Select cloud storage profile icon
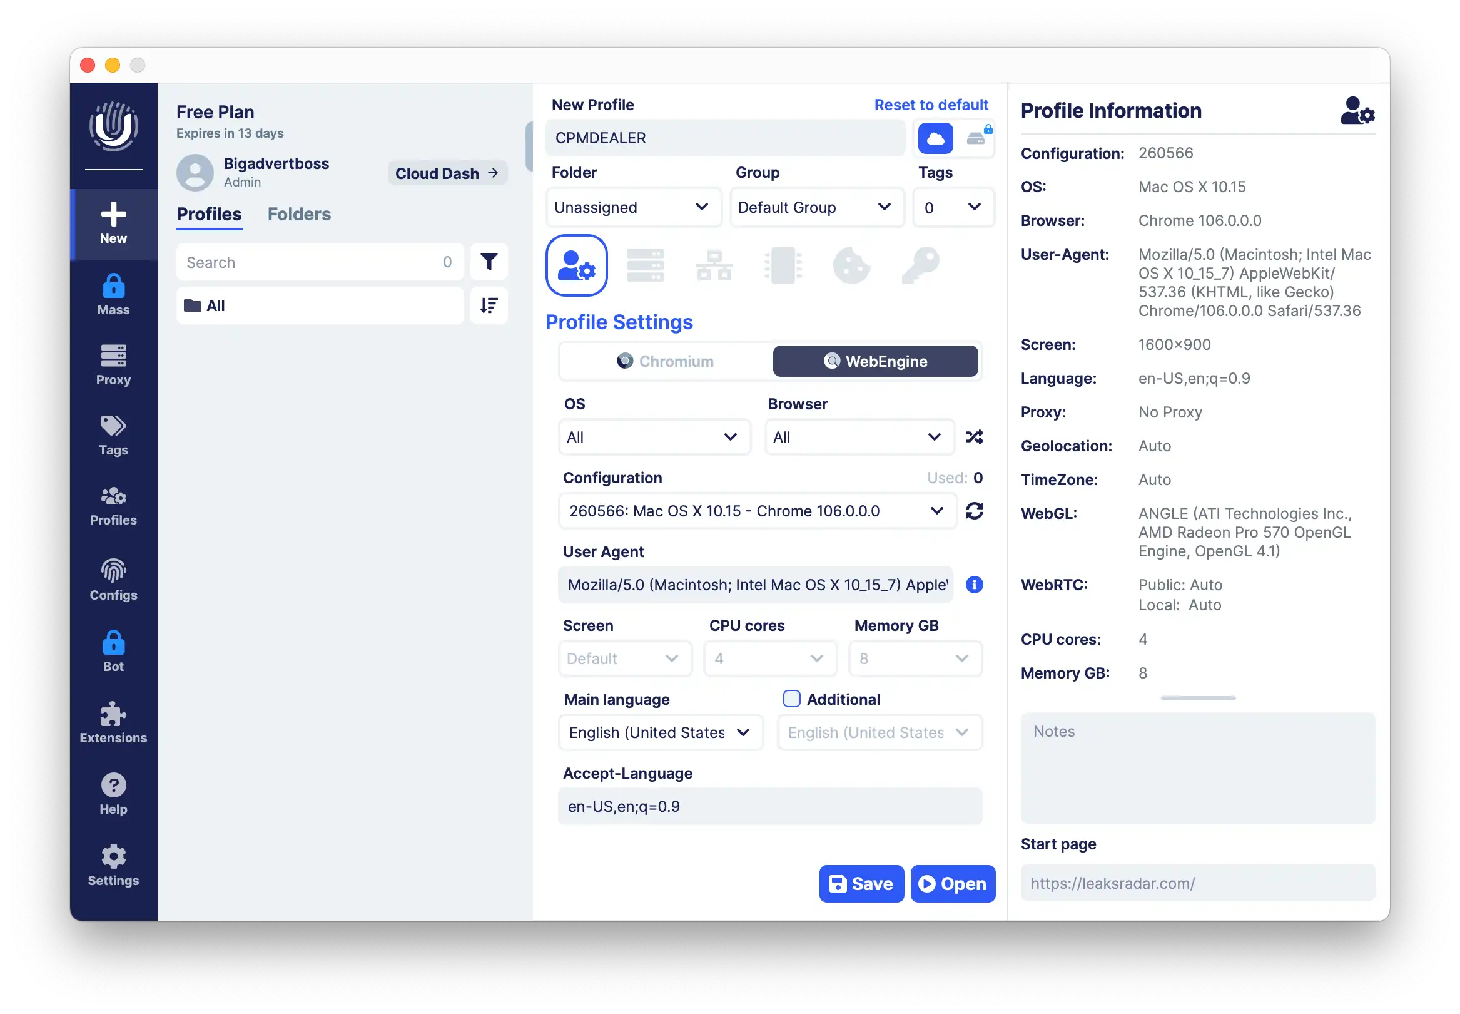Viewport: 1460px width, 1014px height. coord(935,138)
